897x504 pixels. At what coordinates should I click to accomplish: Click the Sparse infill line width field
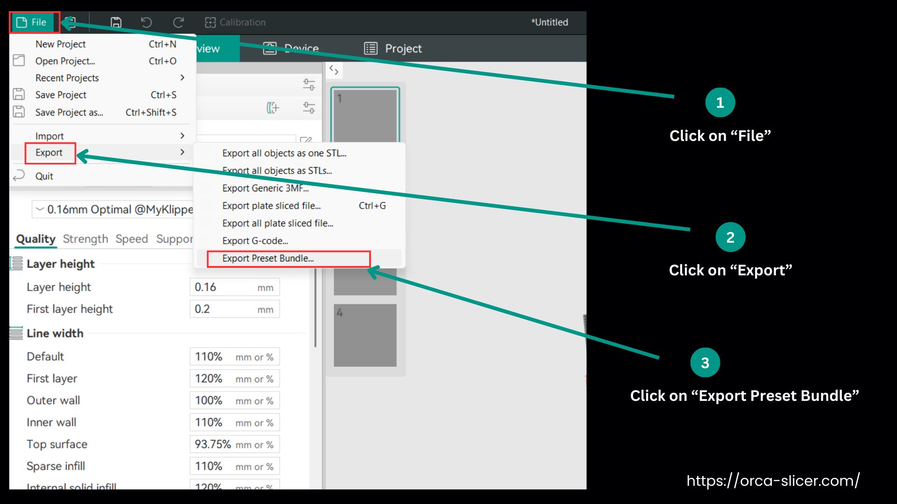pos(235,466)
